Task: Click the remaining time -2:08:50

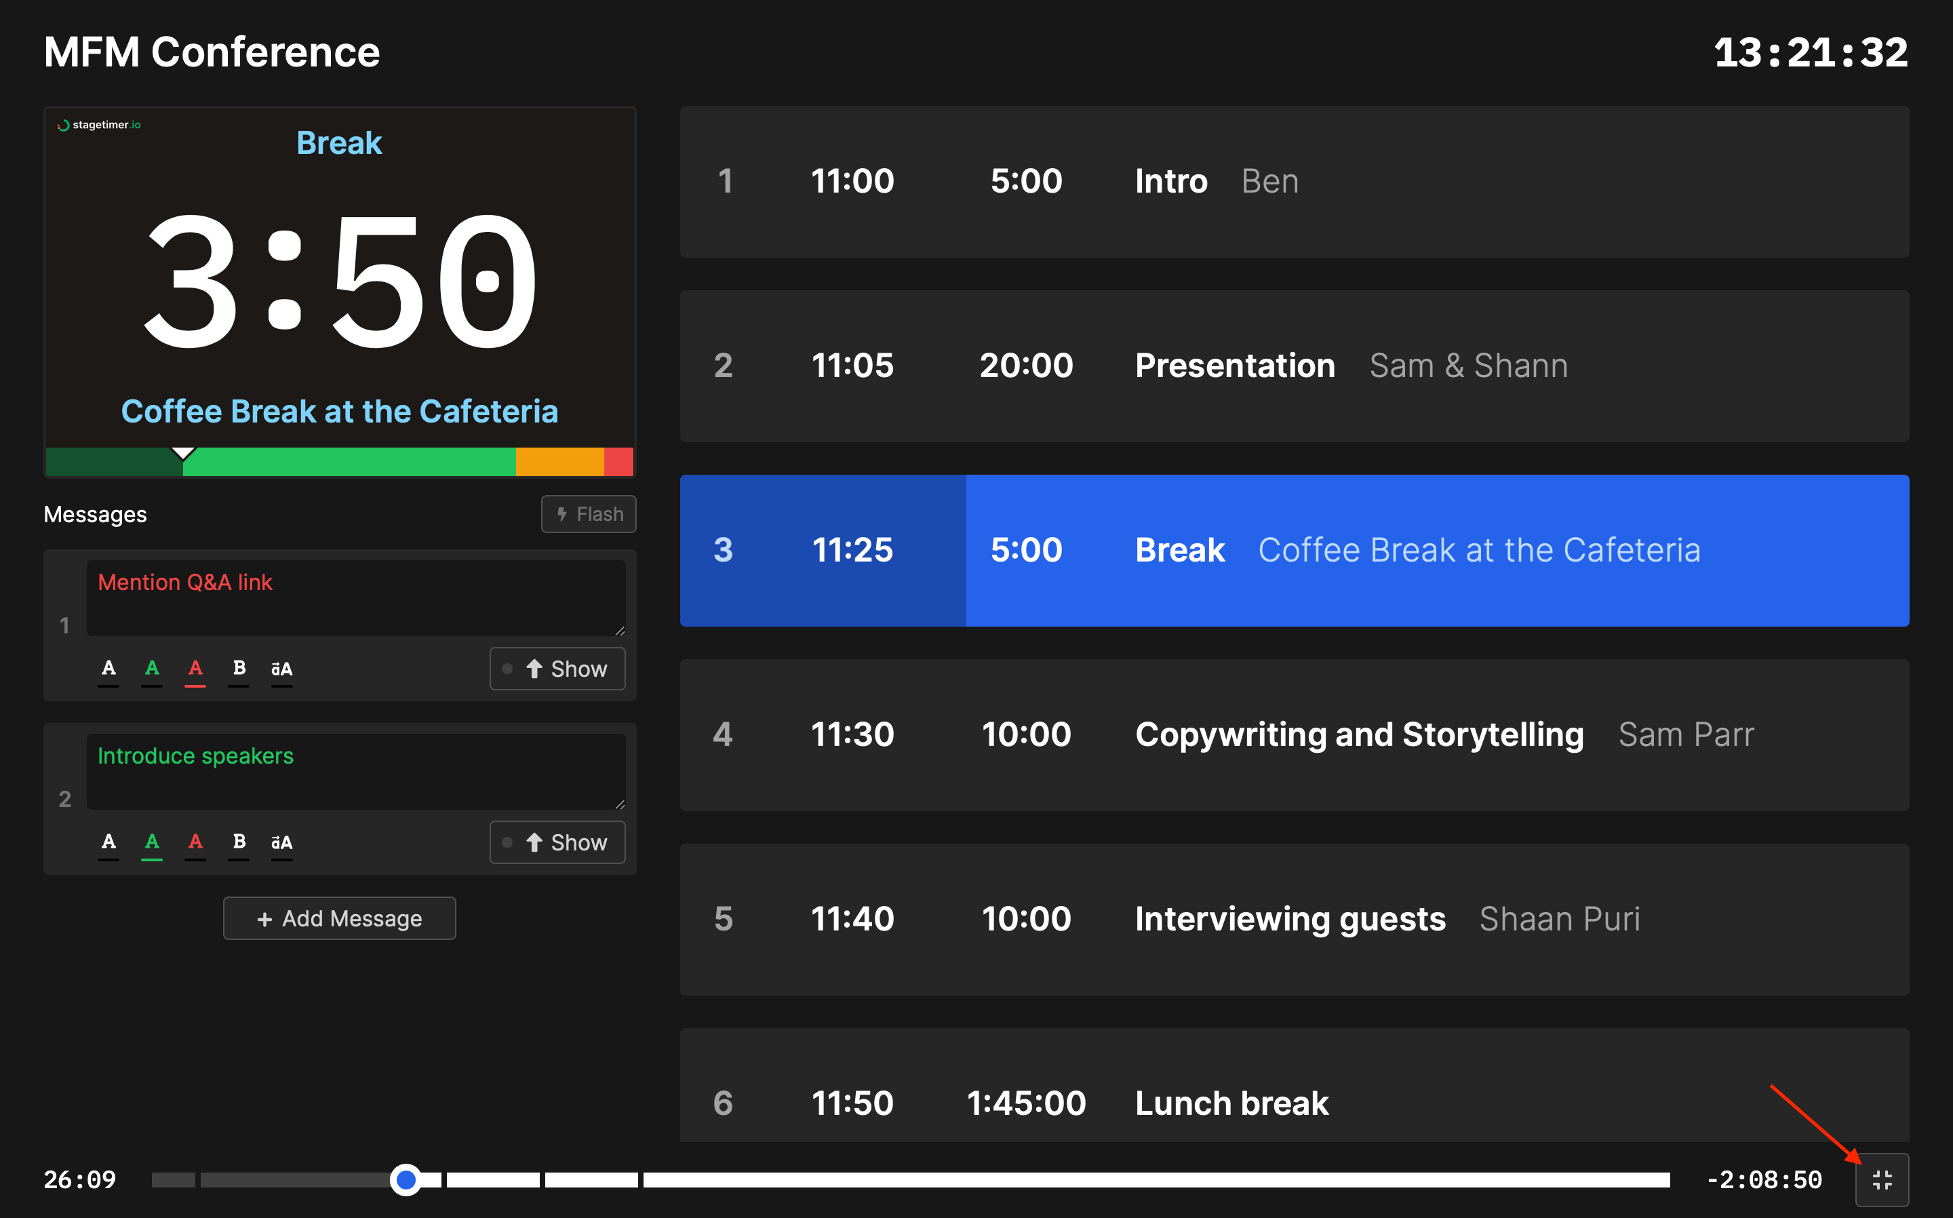Action: point(1764,1180)
